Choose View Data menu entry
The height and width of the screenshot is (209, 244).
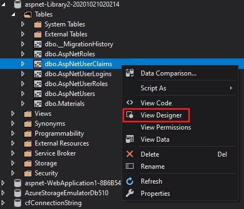(x=180, y=140)
